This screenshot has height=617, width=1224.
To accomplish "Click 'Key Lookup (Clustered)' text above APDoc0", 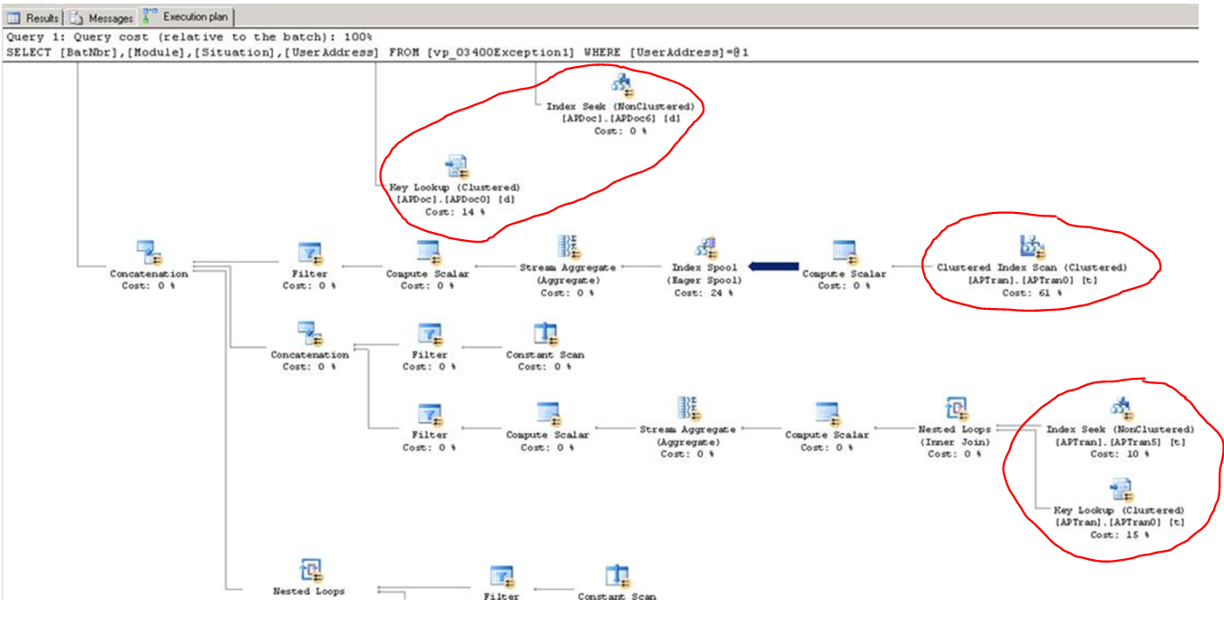I will [x=455, y=187].
